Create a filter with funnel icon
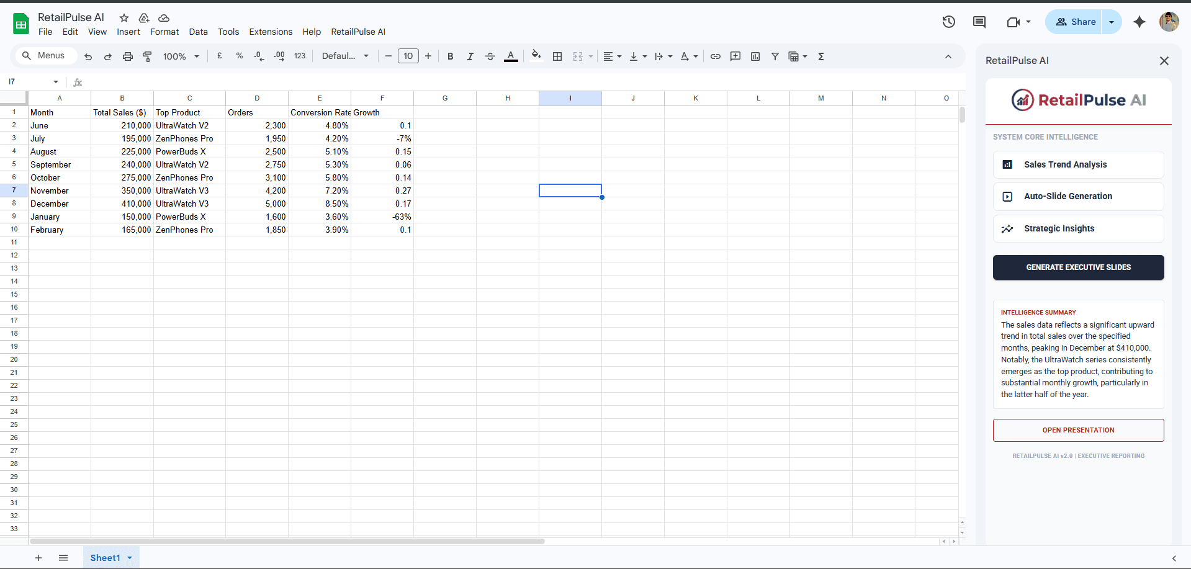This screenshot has height=569, width=1191. tap(775, 56)
